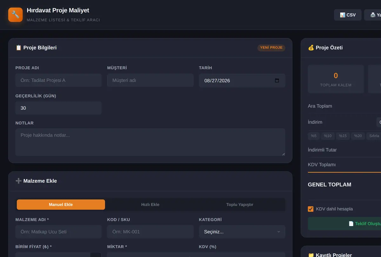381x257 pixels.
Task: Focus the Proje Adı input field
Action: (x=58, y=80)
